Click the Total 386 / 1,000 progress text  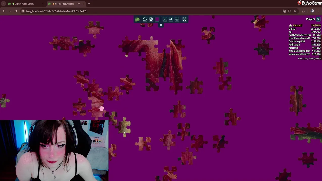(309, 59)
